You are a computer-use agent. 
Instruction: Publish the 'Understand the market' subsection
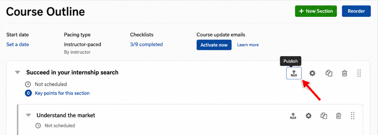tap(293, 116)
